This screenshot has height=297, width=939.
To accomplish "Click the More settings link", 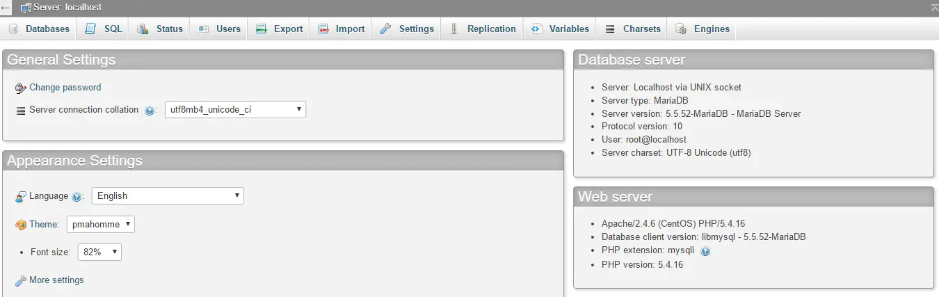I will [x=56, y=280].
